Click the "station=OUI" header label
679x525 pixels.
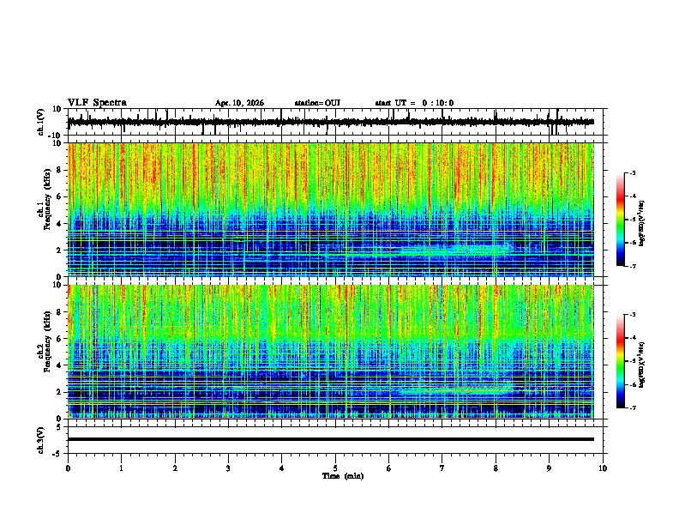click(x=317, y=103)
